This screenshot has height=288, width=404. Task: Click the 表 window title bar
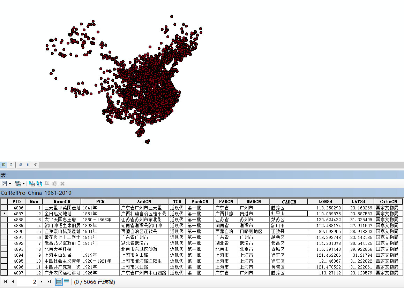pyautogui.click(x=202, y=175)
